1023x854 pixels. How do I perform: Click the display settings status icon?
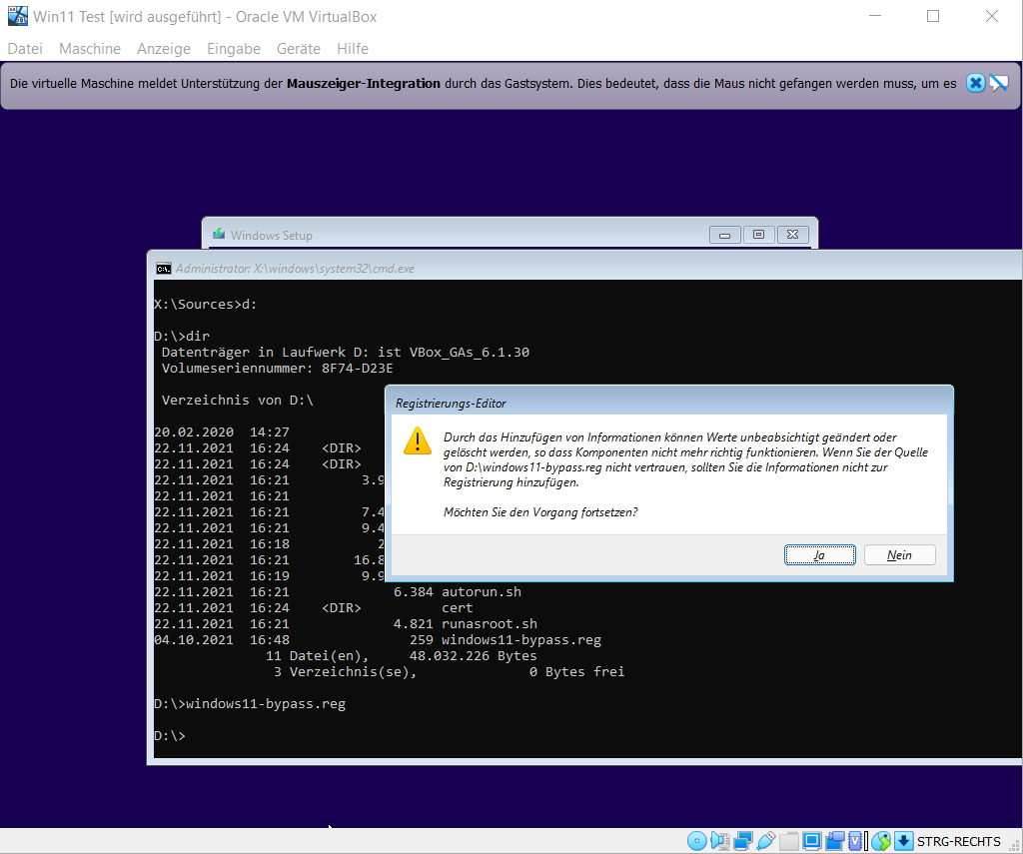(x=811, y=841)
